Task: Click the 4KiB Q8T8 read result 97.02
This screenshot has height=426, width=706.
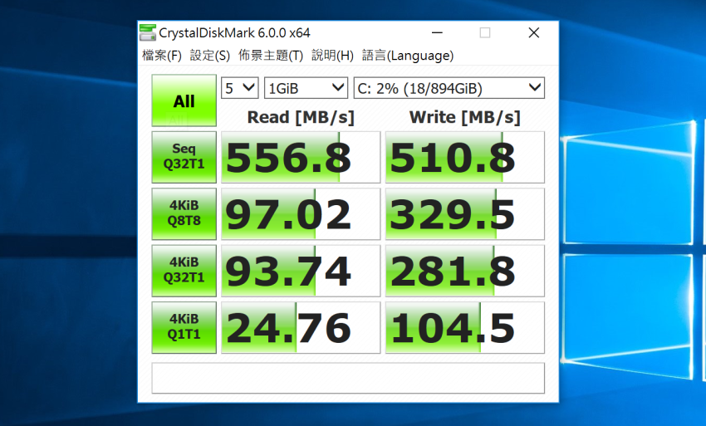Action: (x=301, y=214)
